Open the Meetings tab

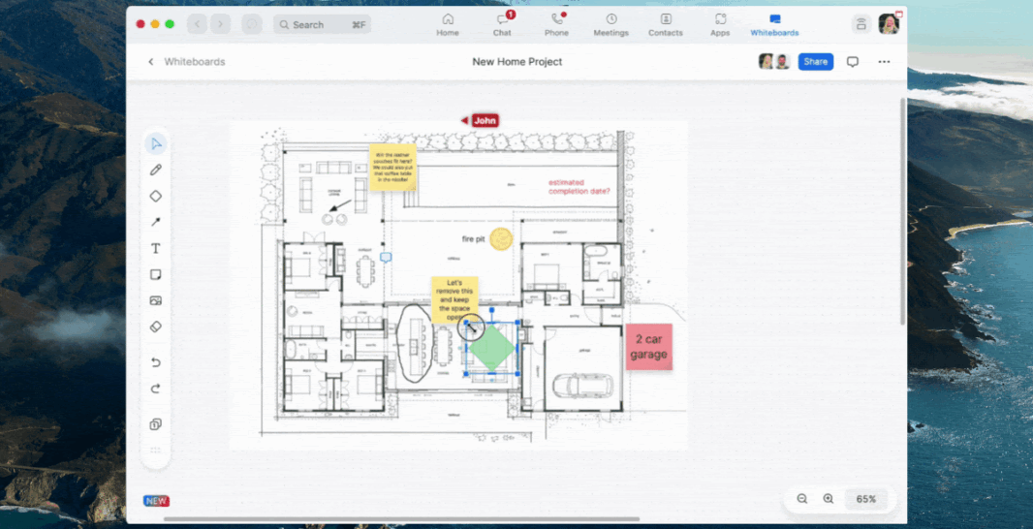tap(610, 24)
